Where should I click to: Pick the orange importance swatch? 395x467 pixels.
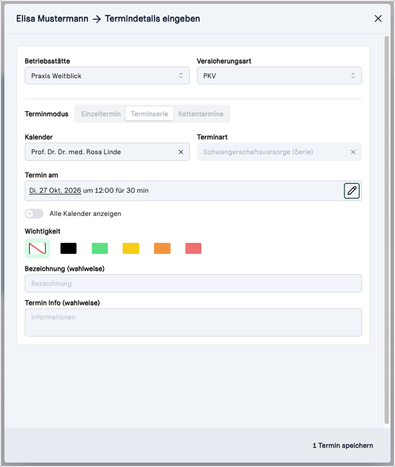(162, 248)
